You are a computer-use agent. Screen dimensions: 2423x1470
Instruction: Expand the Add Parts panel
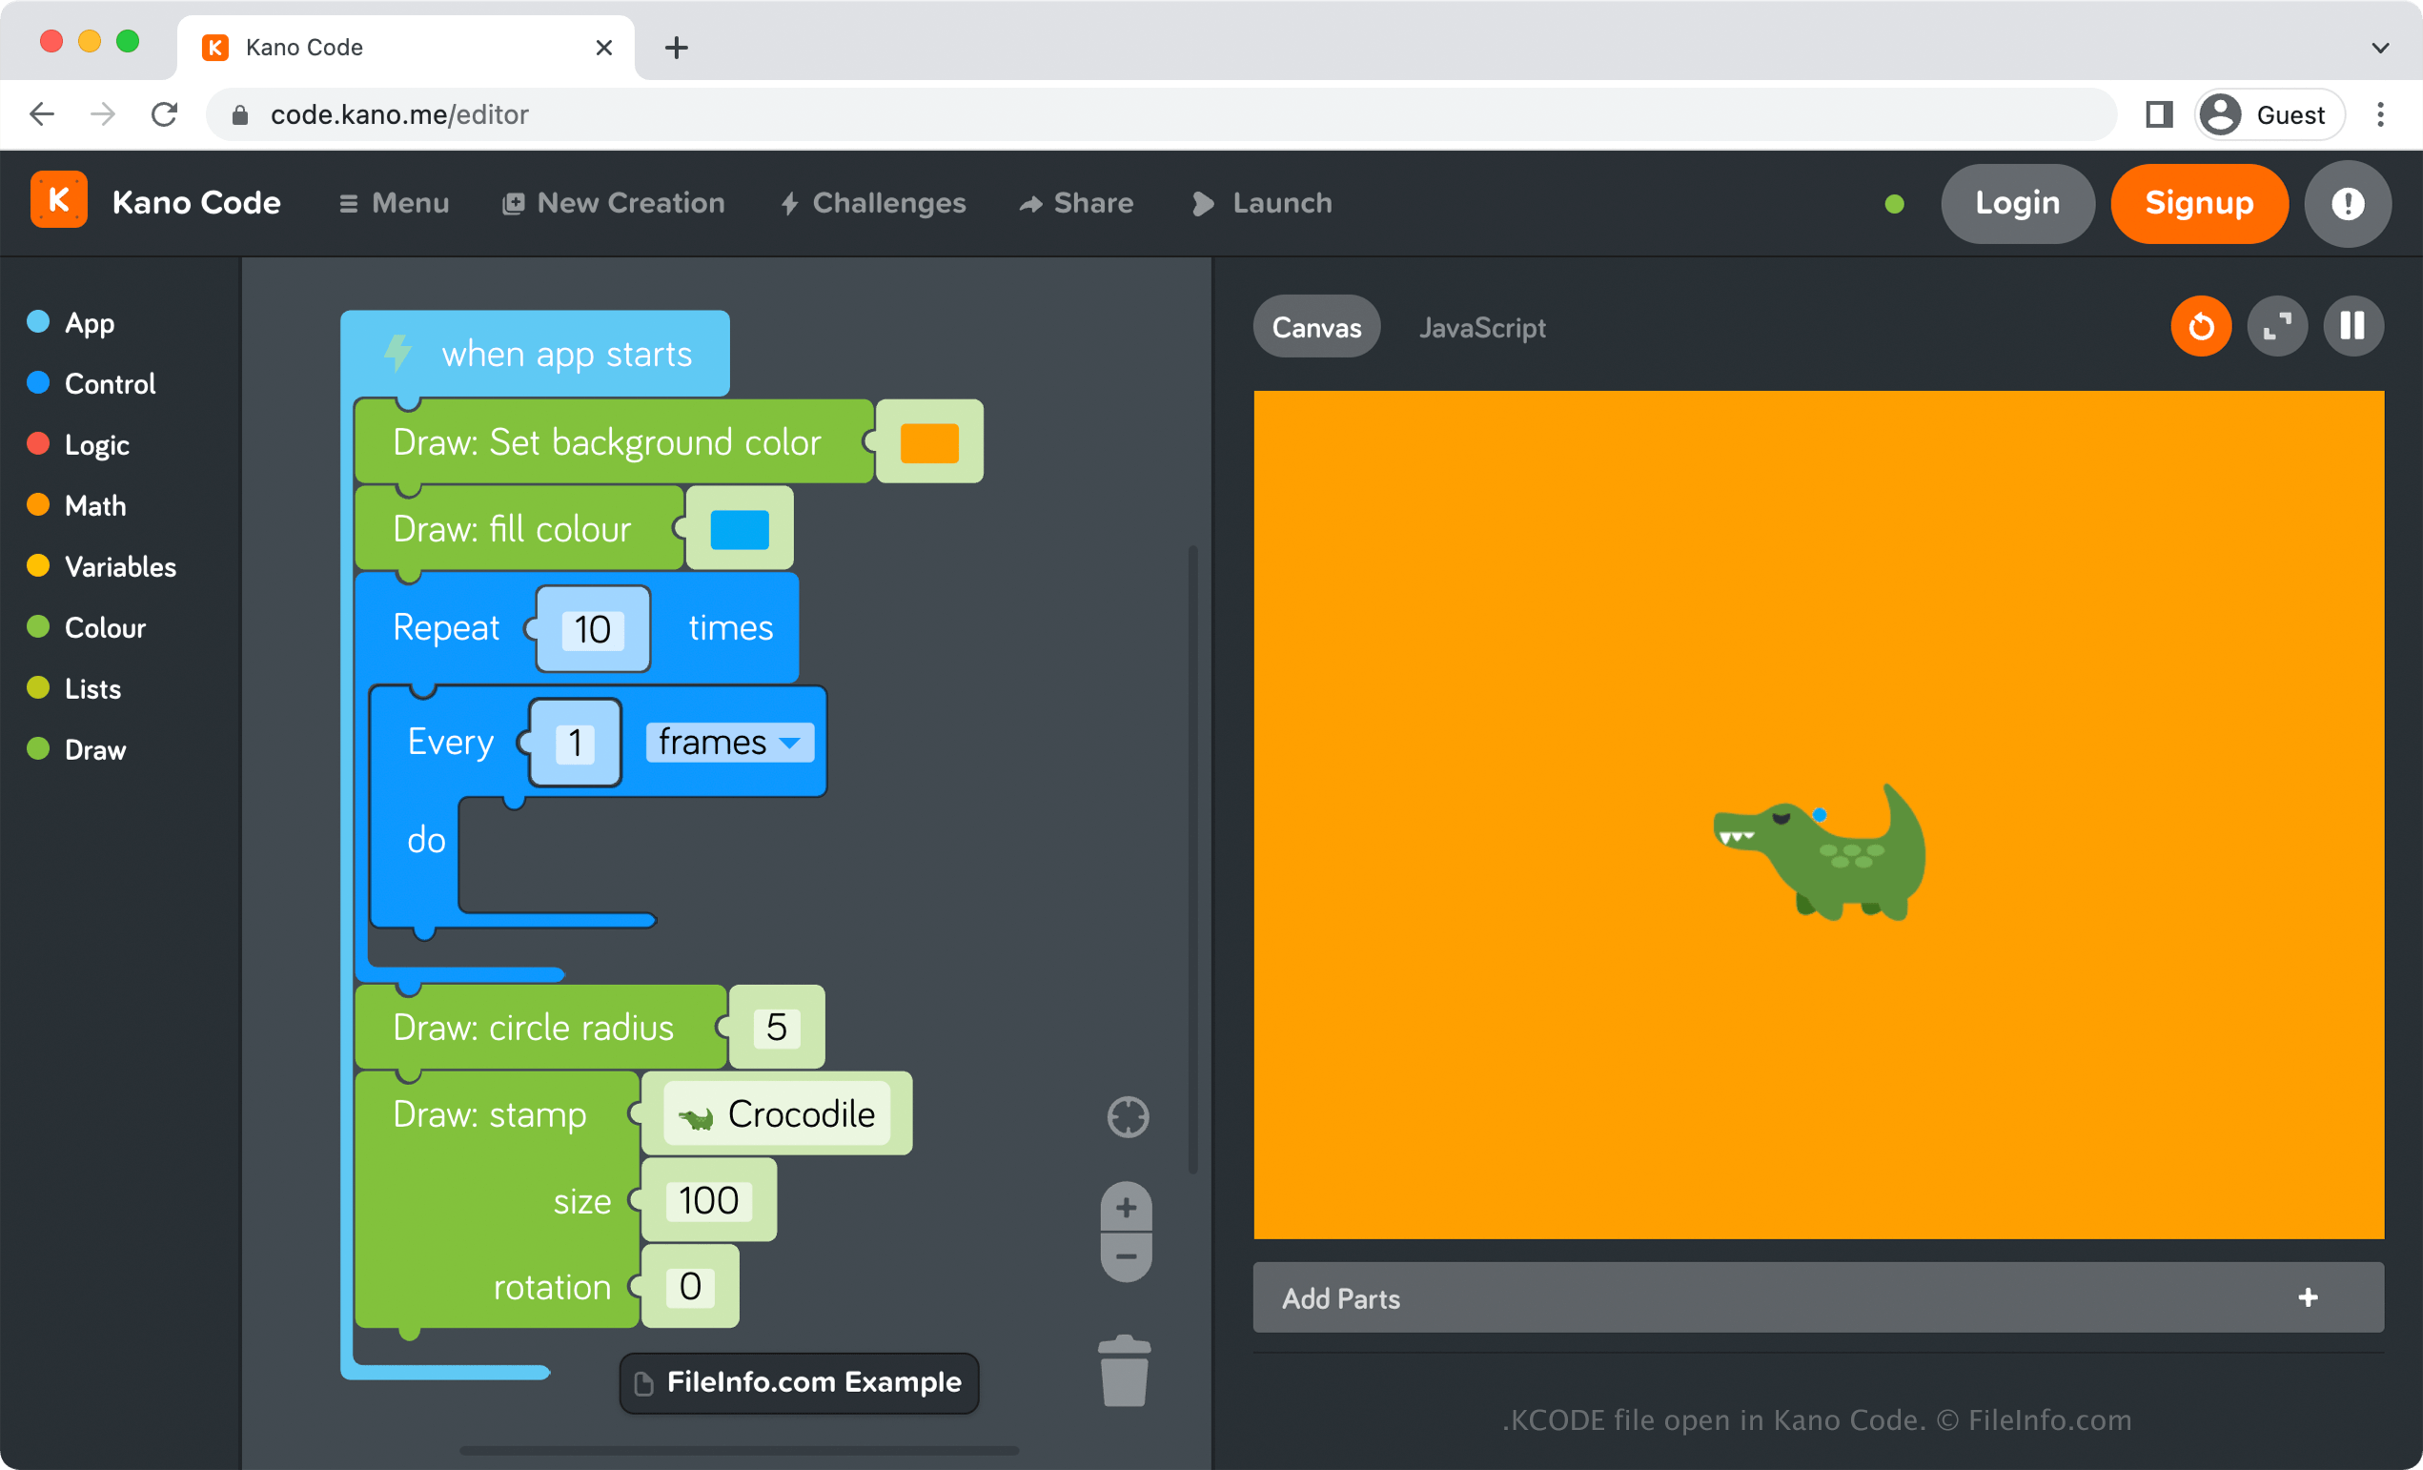tap(2307, 1297)
